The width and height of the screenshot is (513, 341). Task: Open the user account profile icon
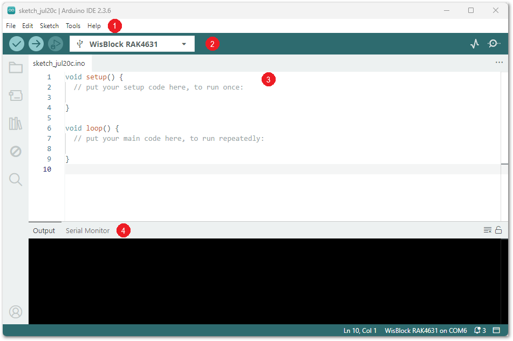pos(16,311)
